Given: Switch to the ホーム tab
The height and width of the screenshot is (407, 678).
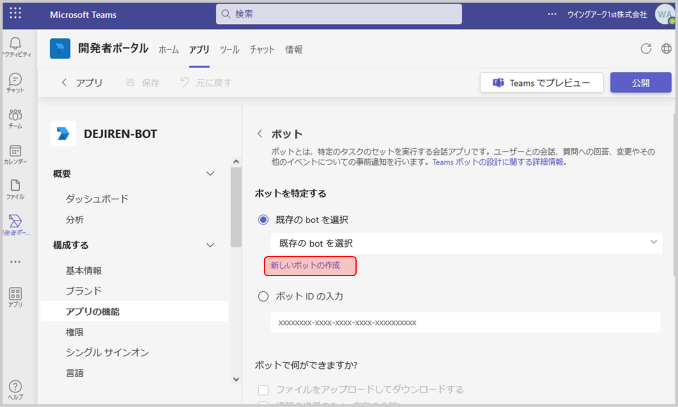Looking at the screenshot, I should 169,49.
